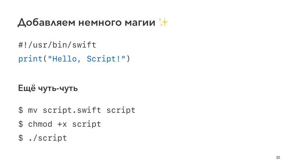Click the word 'swift' in shebang line
The image size is (298, 167).
(x=84, y=45)
